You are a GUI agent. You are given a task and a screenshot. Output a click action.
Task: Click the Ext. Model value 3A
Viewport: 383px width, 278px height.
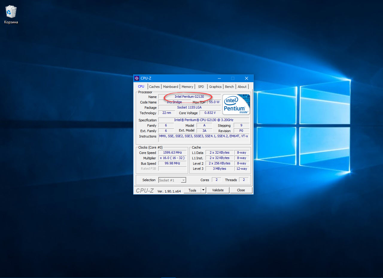coord(204,131)
